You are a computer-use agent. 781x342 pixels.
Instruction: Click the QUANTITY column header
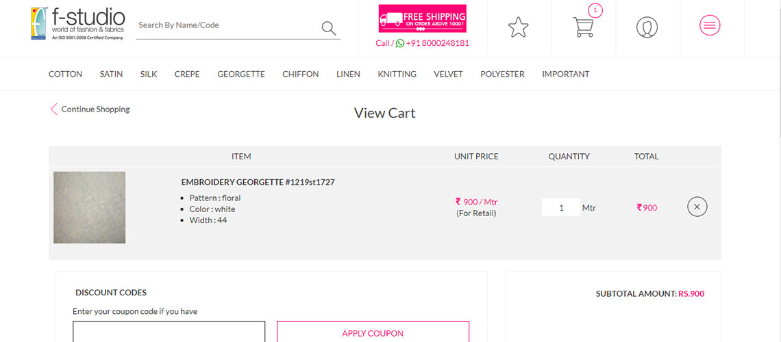(x=569, y=156)
